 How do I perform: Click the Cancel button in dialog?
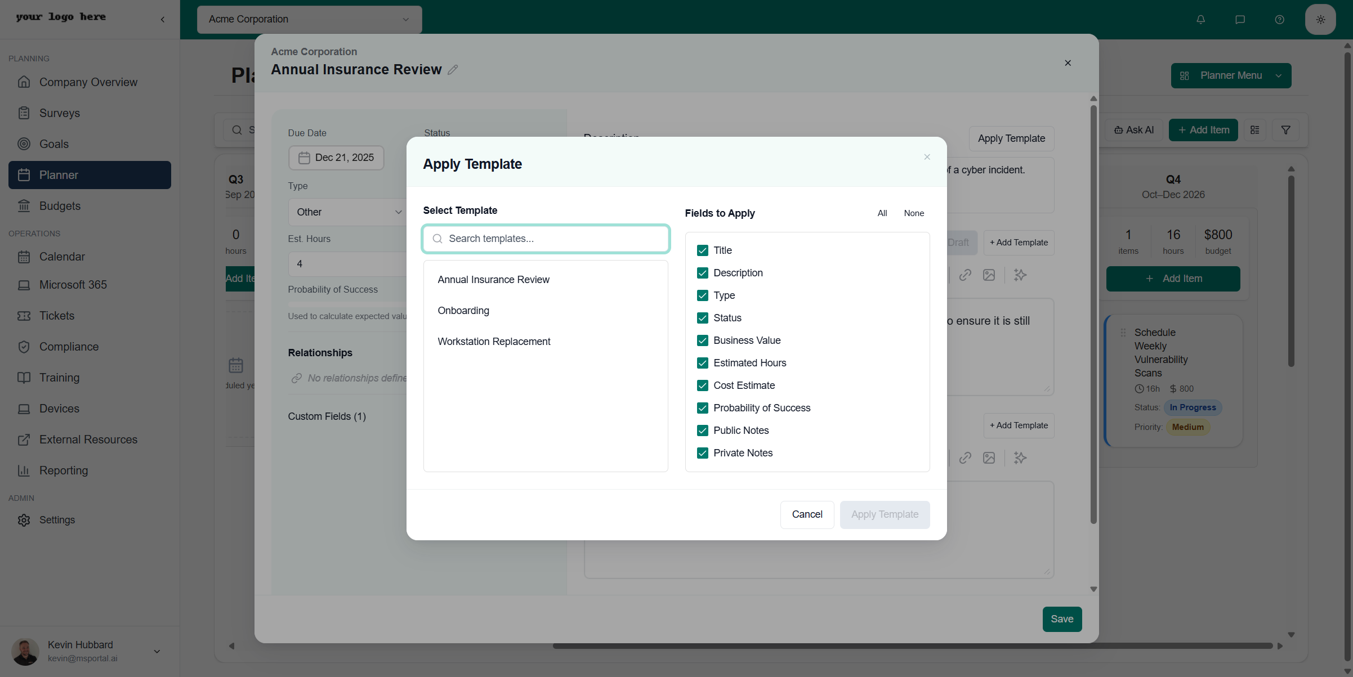(807, 514)
